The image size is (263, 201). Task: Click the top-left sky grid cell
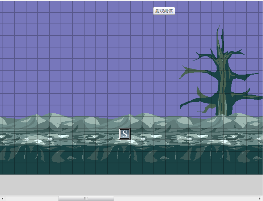click(1, 7)
